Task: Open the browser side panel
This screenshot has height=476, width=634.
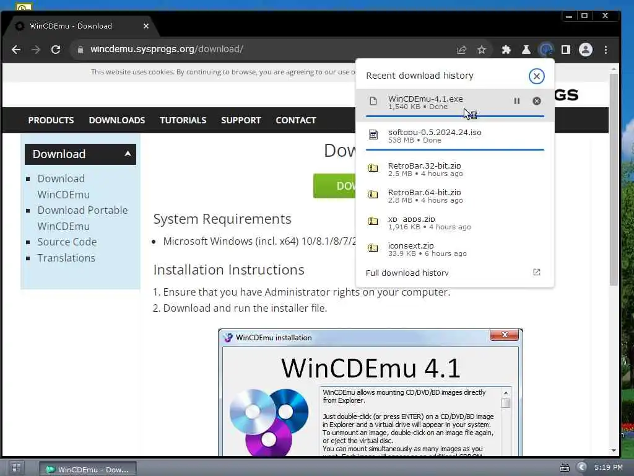Action: (x=566, y=50)
